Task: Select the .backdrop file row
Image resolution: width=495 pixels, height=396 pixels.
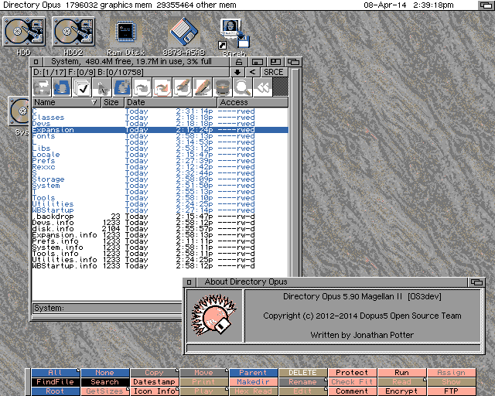Action: pos(160,217)
